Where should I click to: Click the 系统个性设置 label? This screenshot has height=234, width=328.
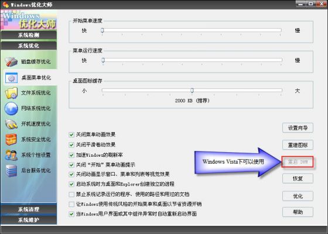(36, 155)
